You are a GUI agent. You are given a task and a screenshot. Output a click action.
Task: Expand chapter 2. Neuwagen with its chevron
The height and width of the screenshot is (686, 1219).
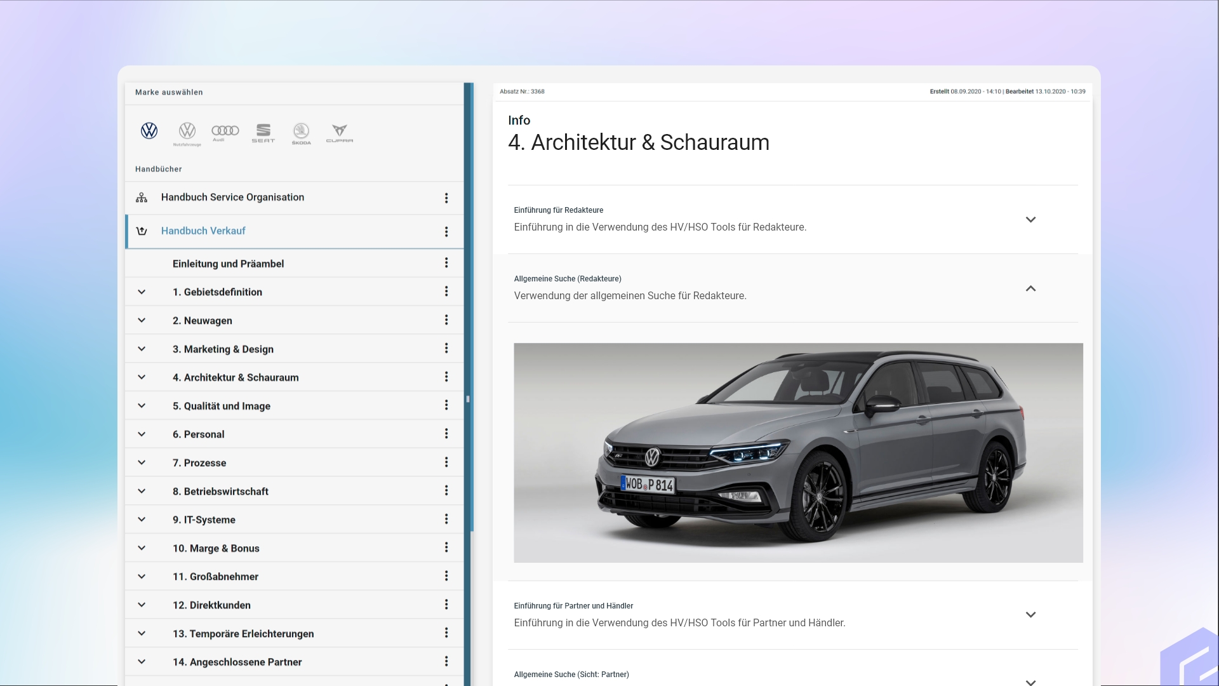(x=142, y=321)
